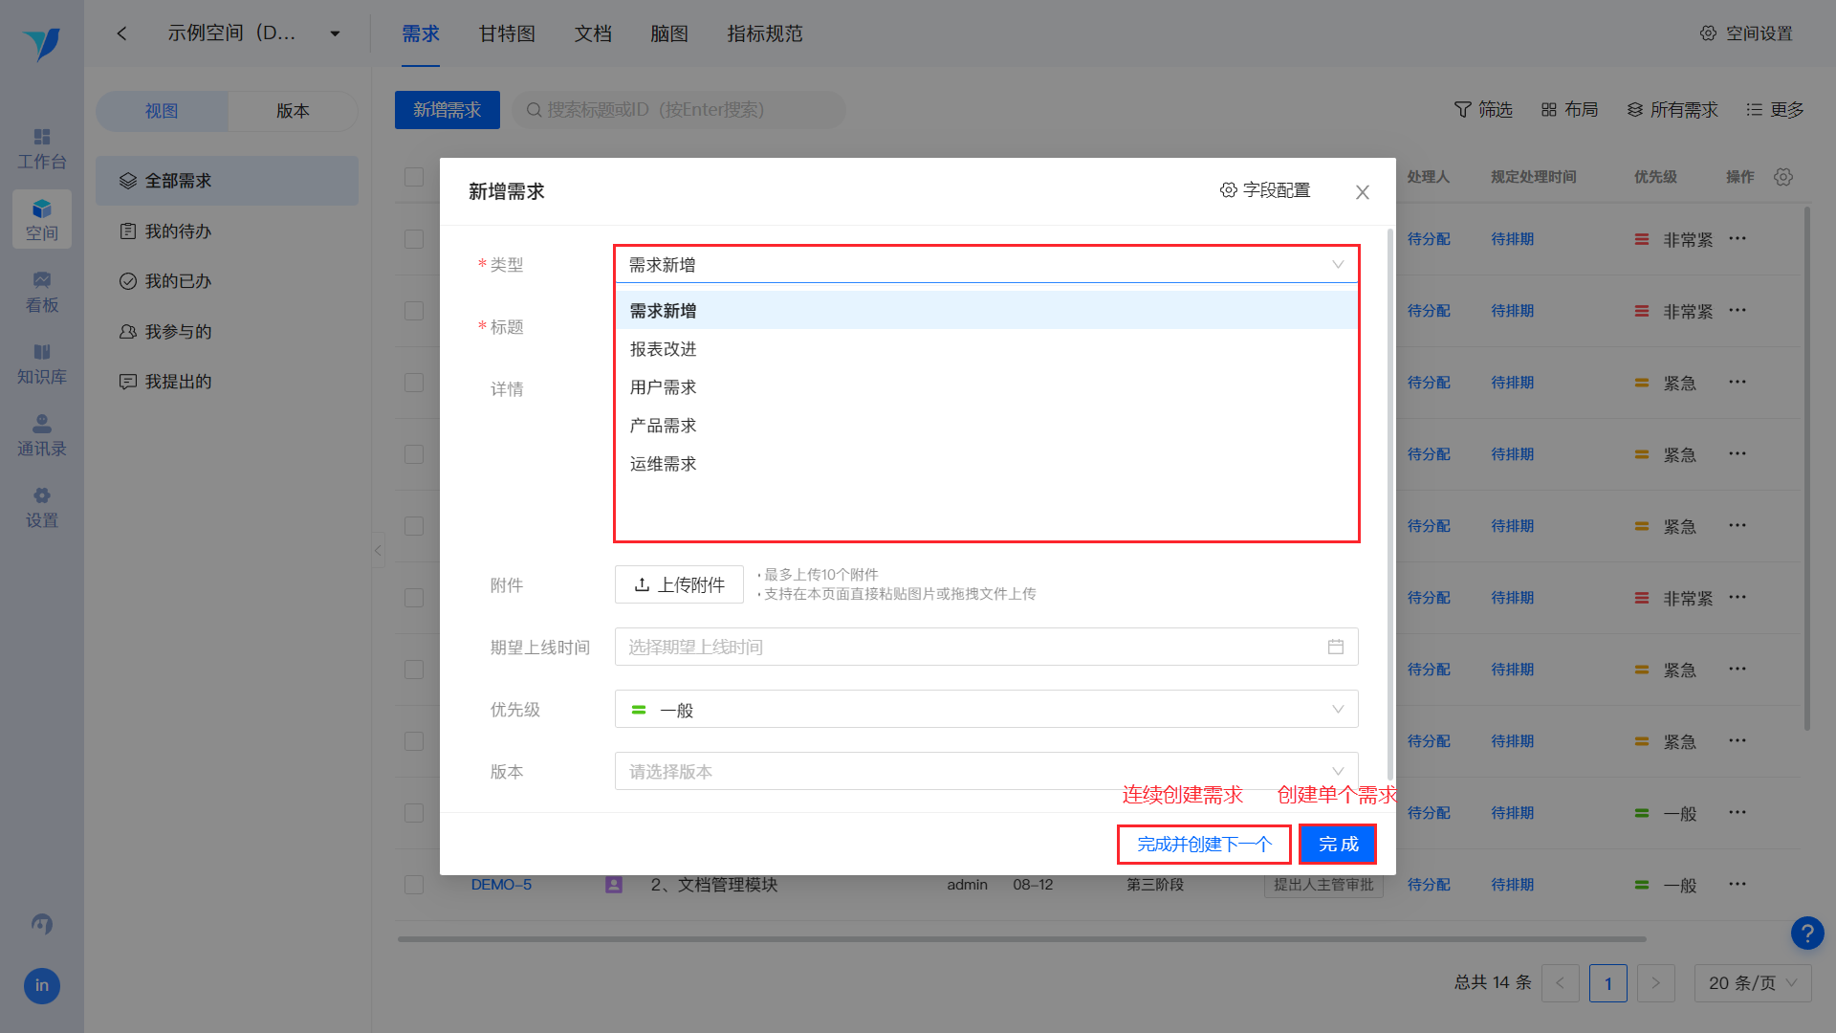Open the 筛选 filter icon
The width and height of the screenshot is (1836, 1033).
tap(1482, 110)
